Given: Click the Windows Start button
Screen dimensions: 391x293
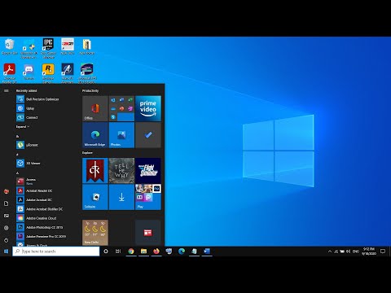Looking at the screenshot, I should [x=6, y=251].
